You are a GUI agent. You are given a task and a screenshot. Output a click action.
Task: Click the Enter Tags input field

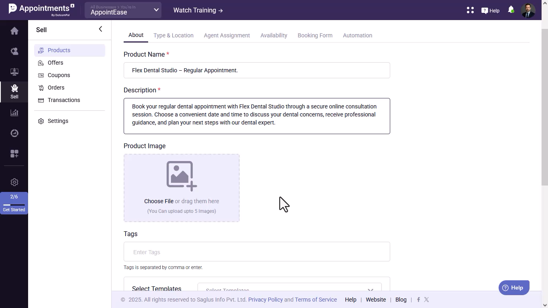(257, 252)
